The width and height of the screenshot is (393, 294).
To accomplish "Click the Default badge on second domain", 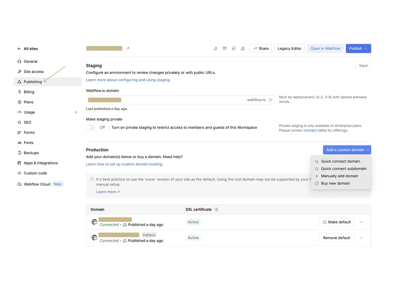I will point(149,235).
